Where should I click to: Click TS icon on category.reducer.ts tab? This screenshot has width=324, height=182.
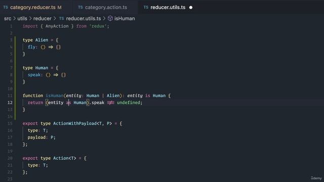click(x=6, y=8)
